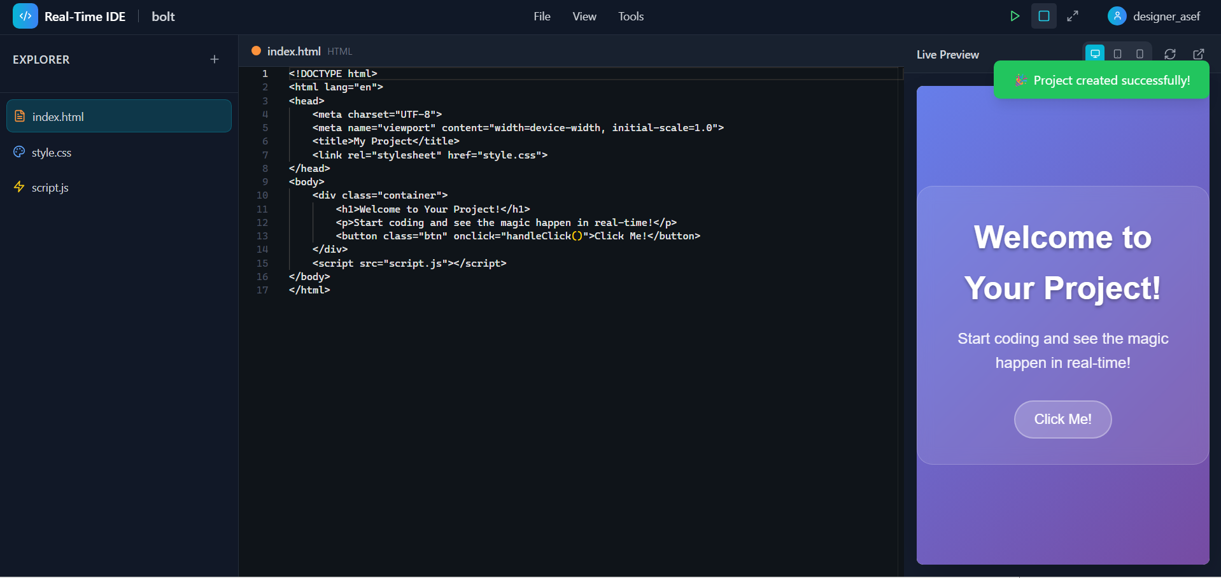Switch the live preview to tablet view

click(1117, 54)
